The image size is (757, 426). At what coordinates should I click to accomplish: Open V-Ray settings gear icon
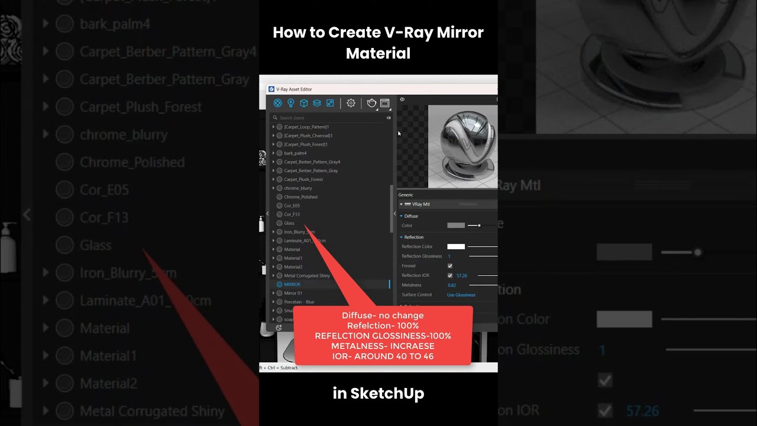(x=351, y=103)
